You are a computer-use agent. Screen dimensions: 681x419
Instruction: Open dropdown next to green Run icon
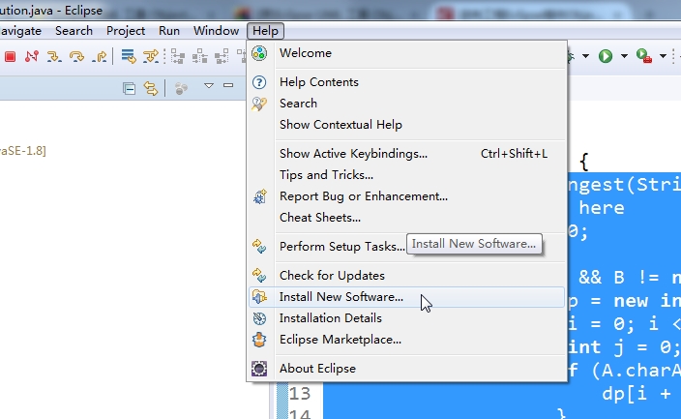coord(624,56)
